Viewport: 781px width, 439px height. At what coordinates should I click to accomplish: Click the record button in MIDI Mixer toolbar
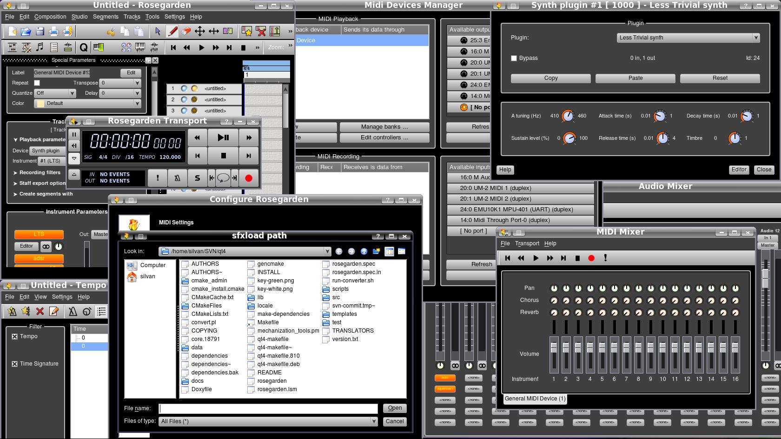tap(591, 258)
